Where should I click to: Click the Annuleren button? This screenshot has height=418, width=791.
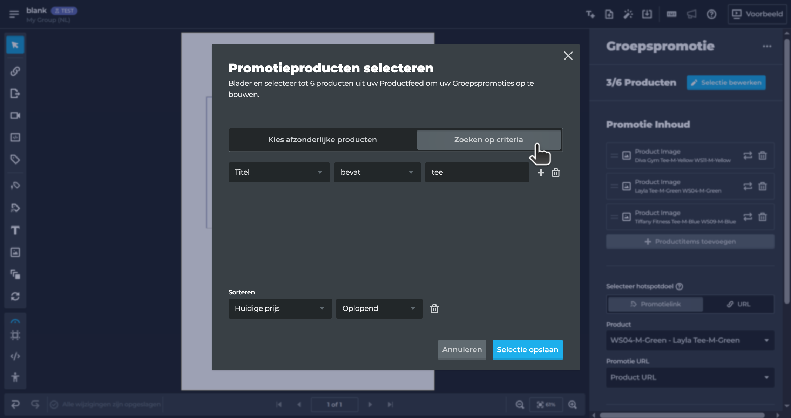pos(462,350)
